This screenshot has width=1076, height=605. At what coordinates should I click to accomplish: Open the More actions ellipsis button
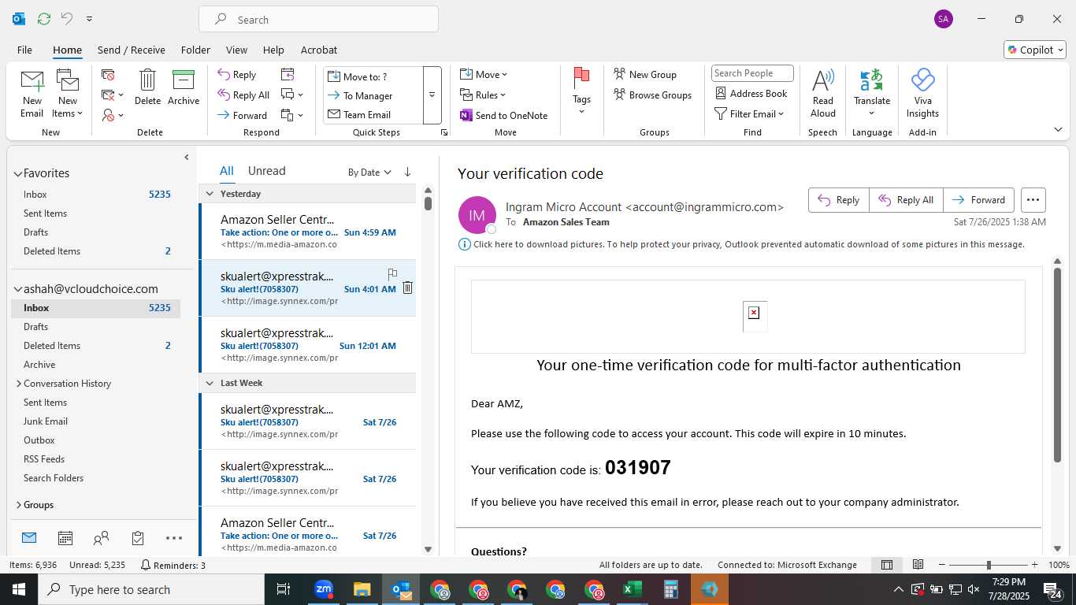click(x=1033, y=200)
